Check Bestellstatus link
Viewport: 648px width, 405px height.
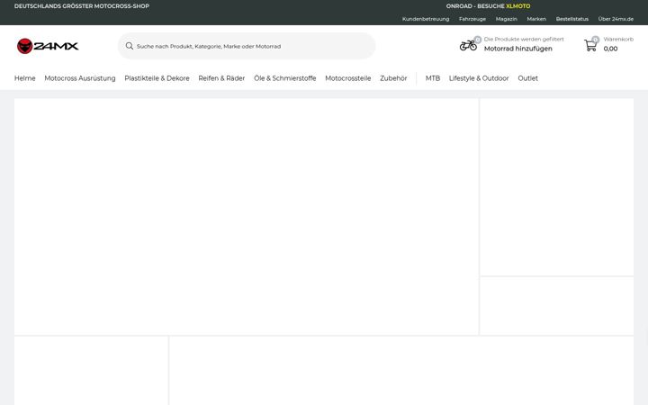[x=572, y=19]
